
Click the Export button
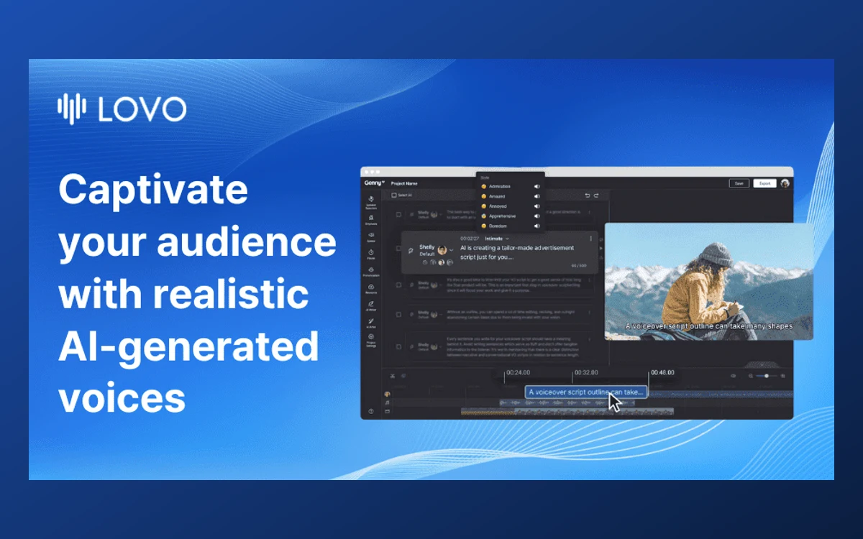coord(764,183)
